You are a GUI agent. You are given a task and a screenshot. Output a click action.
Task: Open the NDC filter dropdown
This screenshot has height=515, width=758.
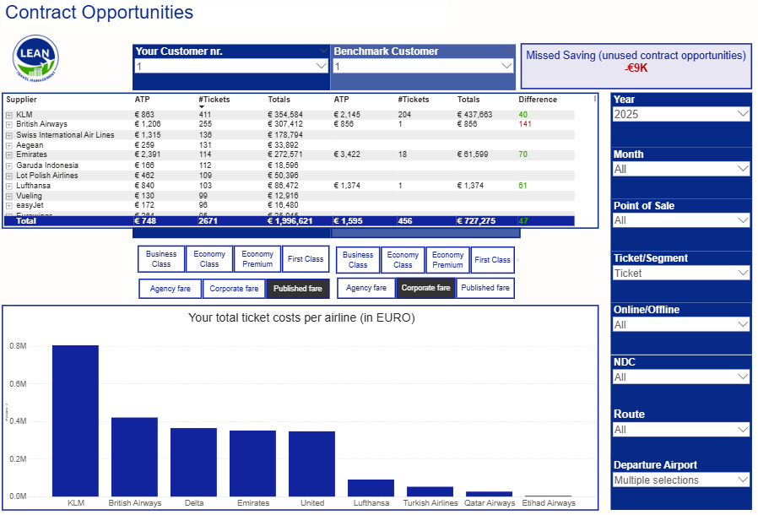[680, 377]
